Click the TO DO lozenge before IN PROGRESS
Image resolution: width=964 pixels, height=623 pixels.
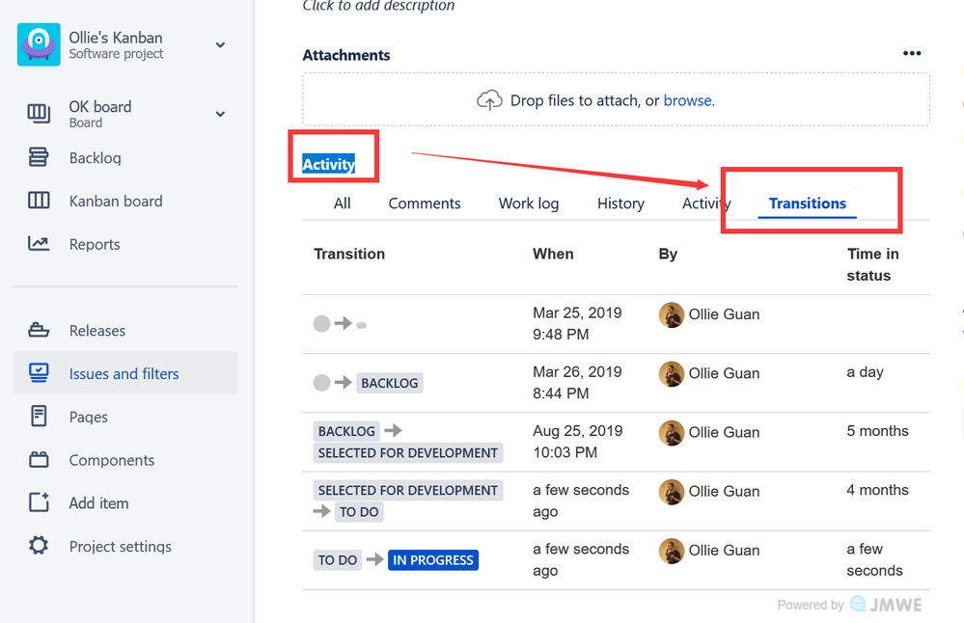[x=338, y=559]
